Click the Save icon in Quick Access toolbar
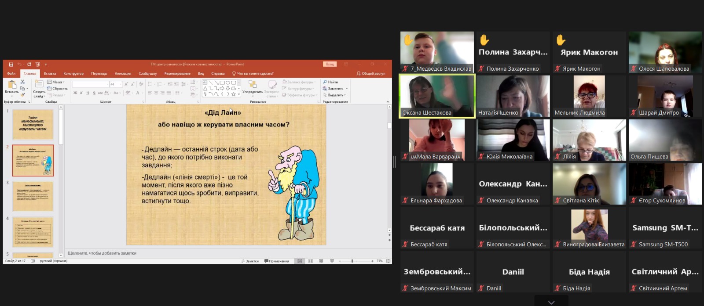The height and width of the screenshot is (306, 704). point(11,65)
